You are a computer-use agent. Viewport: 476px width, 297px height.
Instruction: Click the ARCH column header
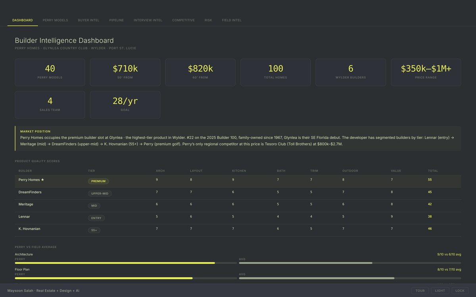(160, 171)
